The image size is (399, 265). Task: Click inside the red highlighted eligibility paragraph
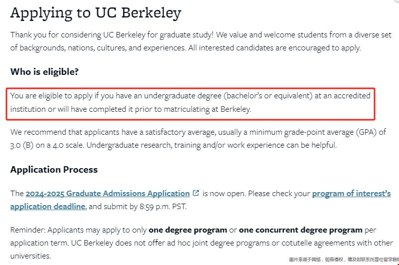pos(191,102)
